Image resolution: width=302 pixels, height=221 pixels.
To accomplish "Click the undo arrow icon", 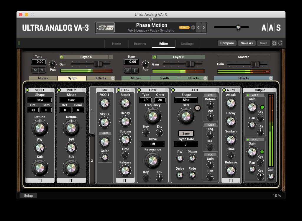I will pyautogui.click(x=274, y=43).
